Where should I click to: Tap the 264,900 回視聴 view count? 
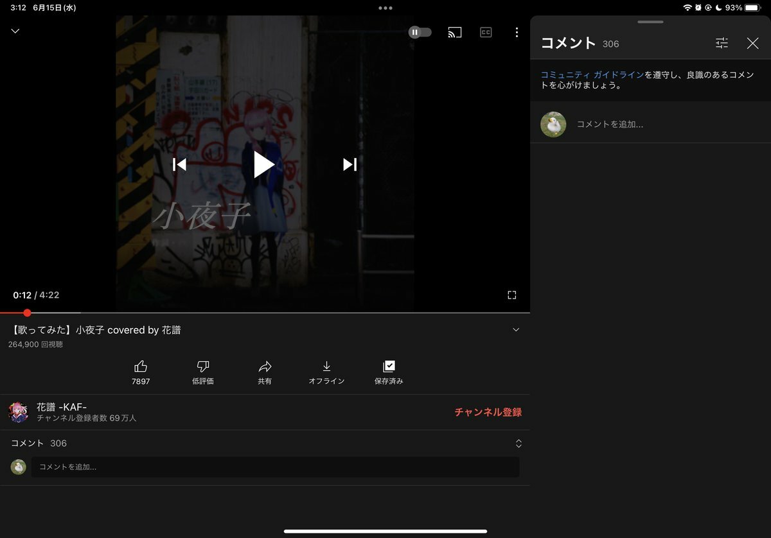35,345
